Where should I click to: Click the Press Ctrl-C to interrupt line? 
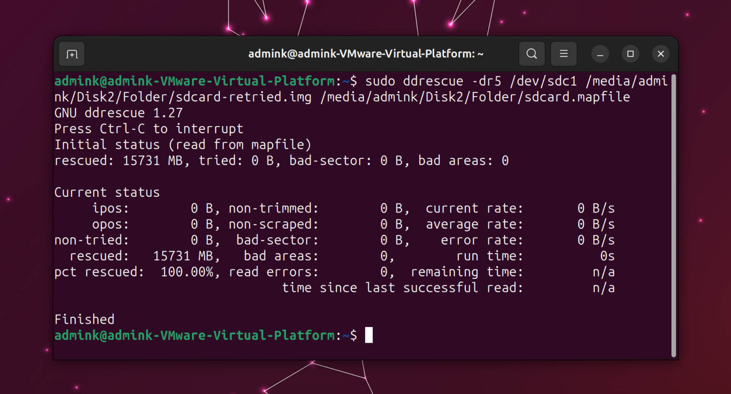click(148, 128)
